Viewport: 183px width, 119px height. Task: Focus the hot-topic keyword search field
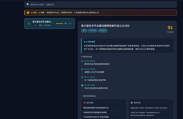[x=101, y=4]
